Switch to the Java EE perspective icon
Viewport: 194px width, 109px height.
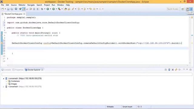click(x=188, y=9)
